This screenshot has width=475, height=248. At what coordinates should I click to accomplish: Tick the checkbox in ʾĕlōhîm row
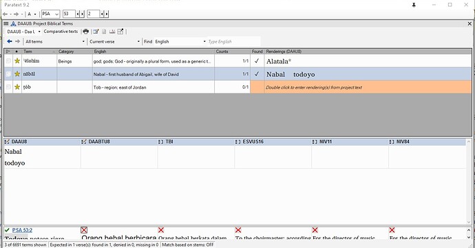click(8, 60)
